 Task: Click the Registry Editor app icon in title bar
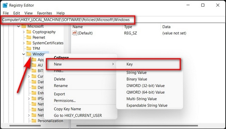(5, 5)
